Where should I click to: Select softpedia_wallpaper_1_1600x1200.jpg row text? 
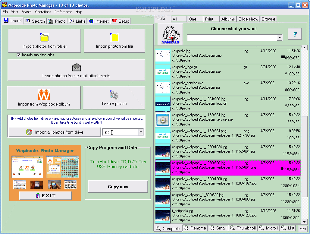click(199, 179)
